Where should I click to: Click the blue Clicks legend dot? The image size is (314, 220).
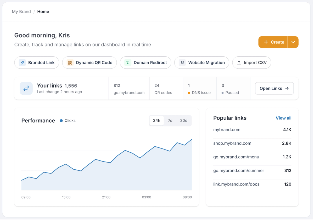coord(61,121)
